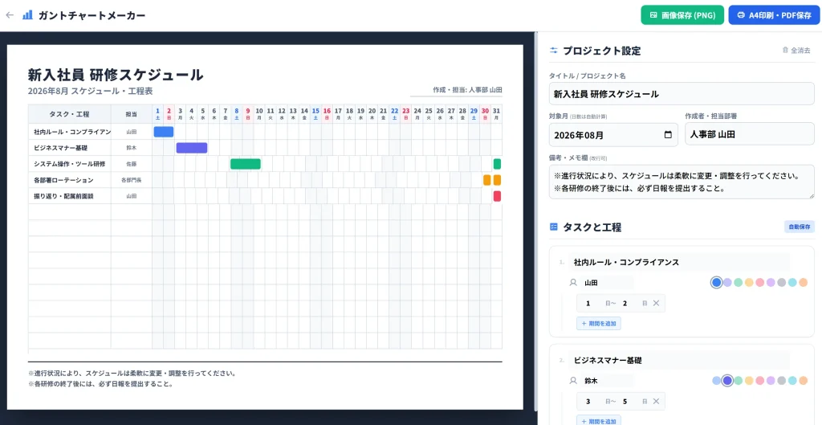The height and width of the screenshot is (425, 822).
Task: Pick light blue swatch for ビジネスマナー基礎 task
Action: [717, 381]
